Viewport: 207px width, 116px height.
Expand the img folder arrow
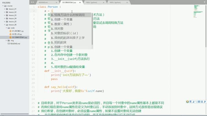pyautogui.click(x=6, y=41)
